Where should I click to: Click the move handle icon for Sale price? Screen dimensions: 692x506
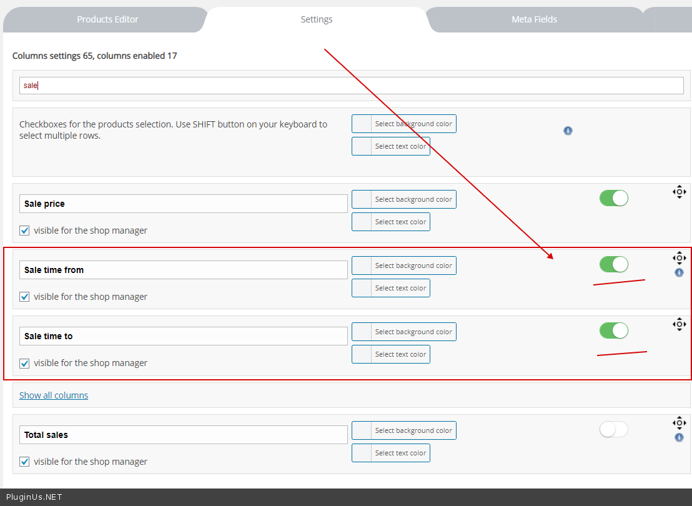point(679,192)
